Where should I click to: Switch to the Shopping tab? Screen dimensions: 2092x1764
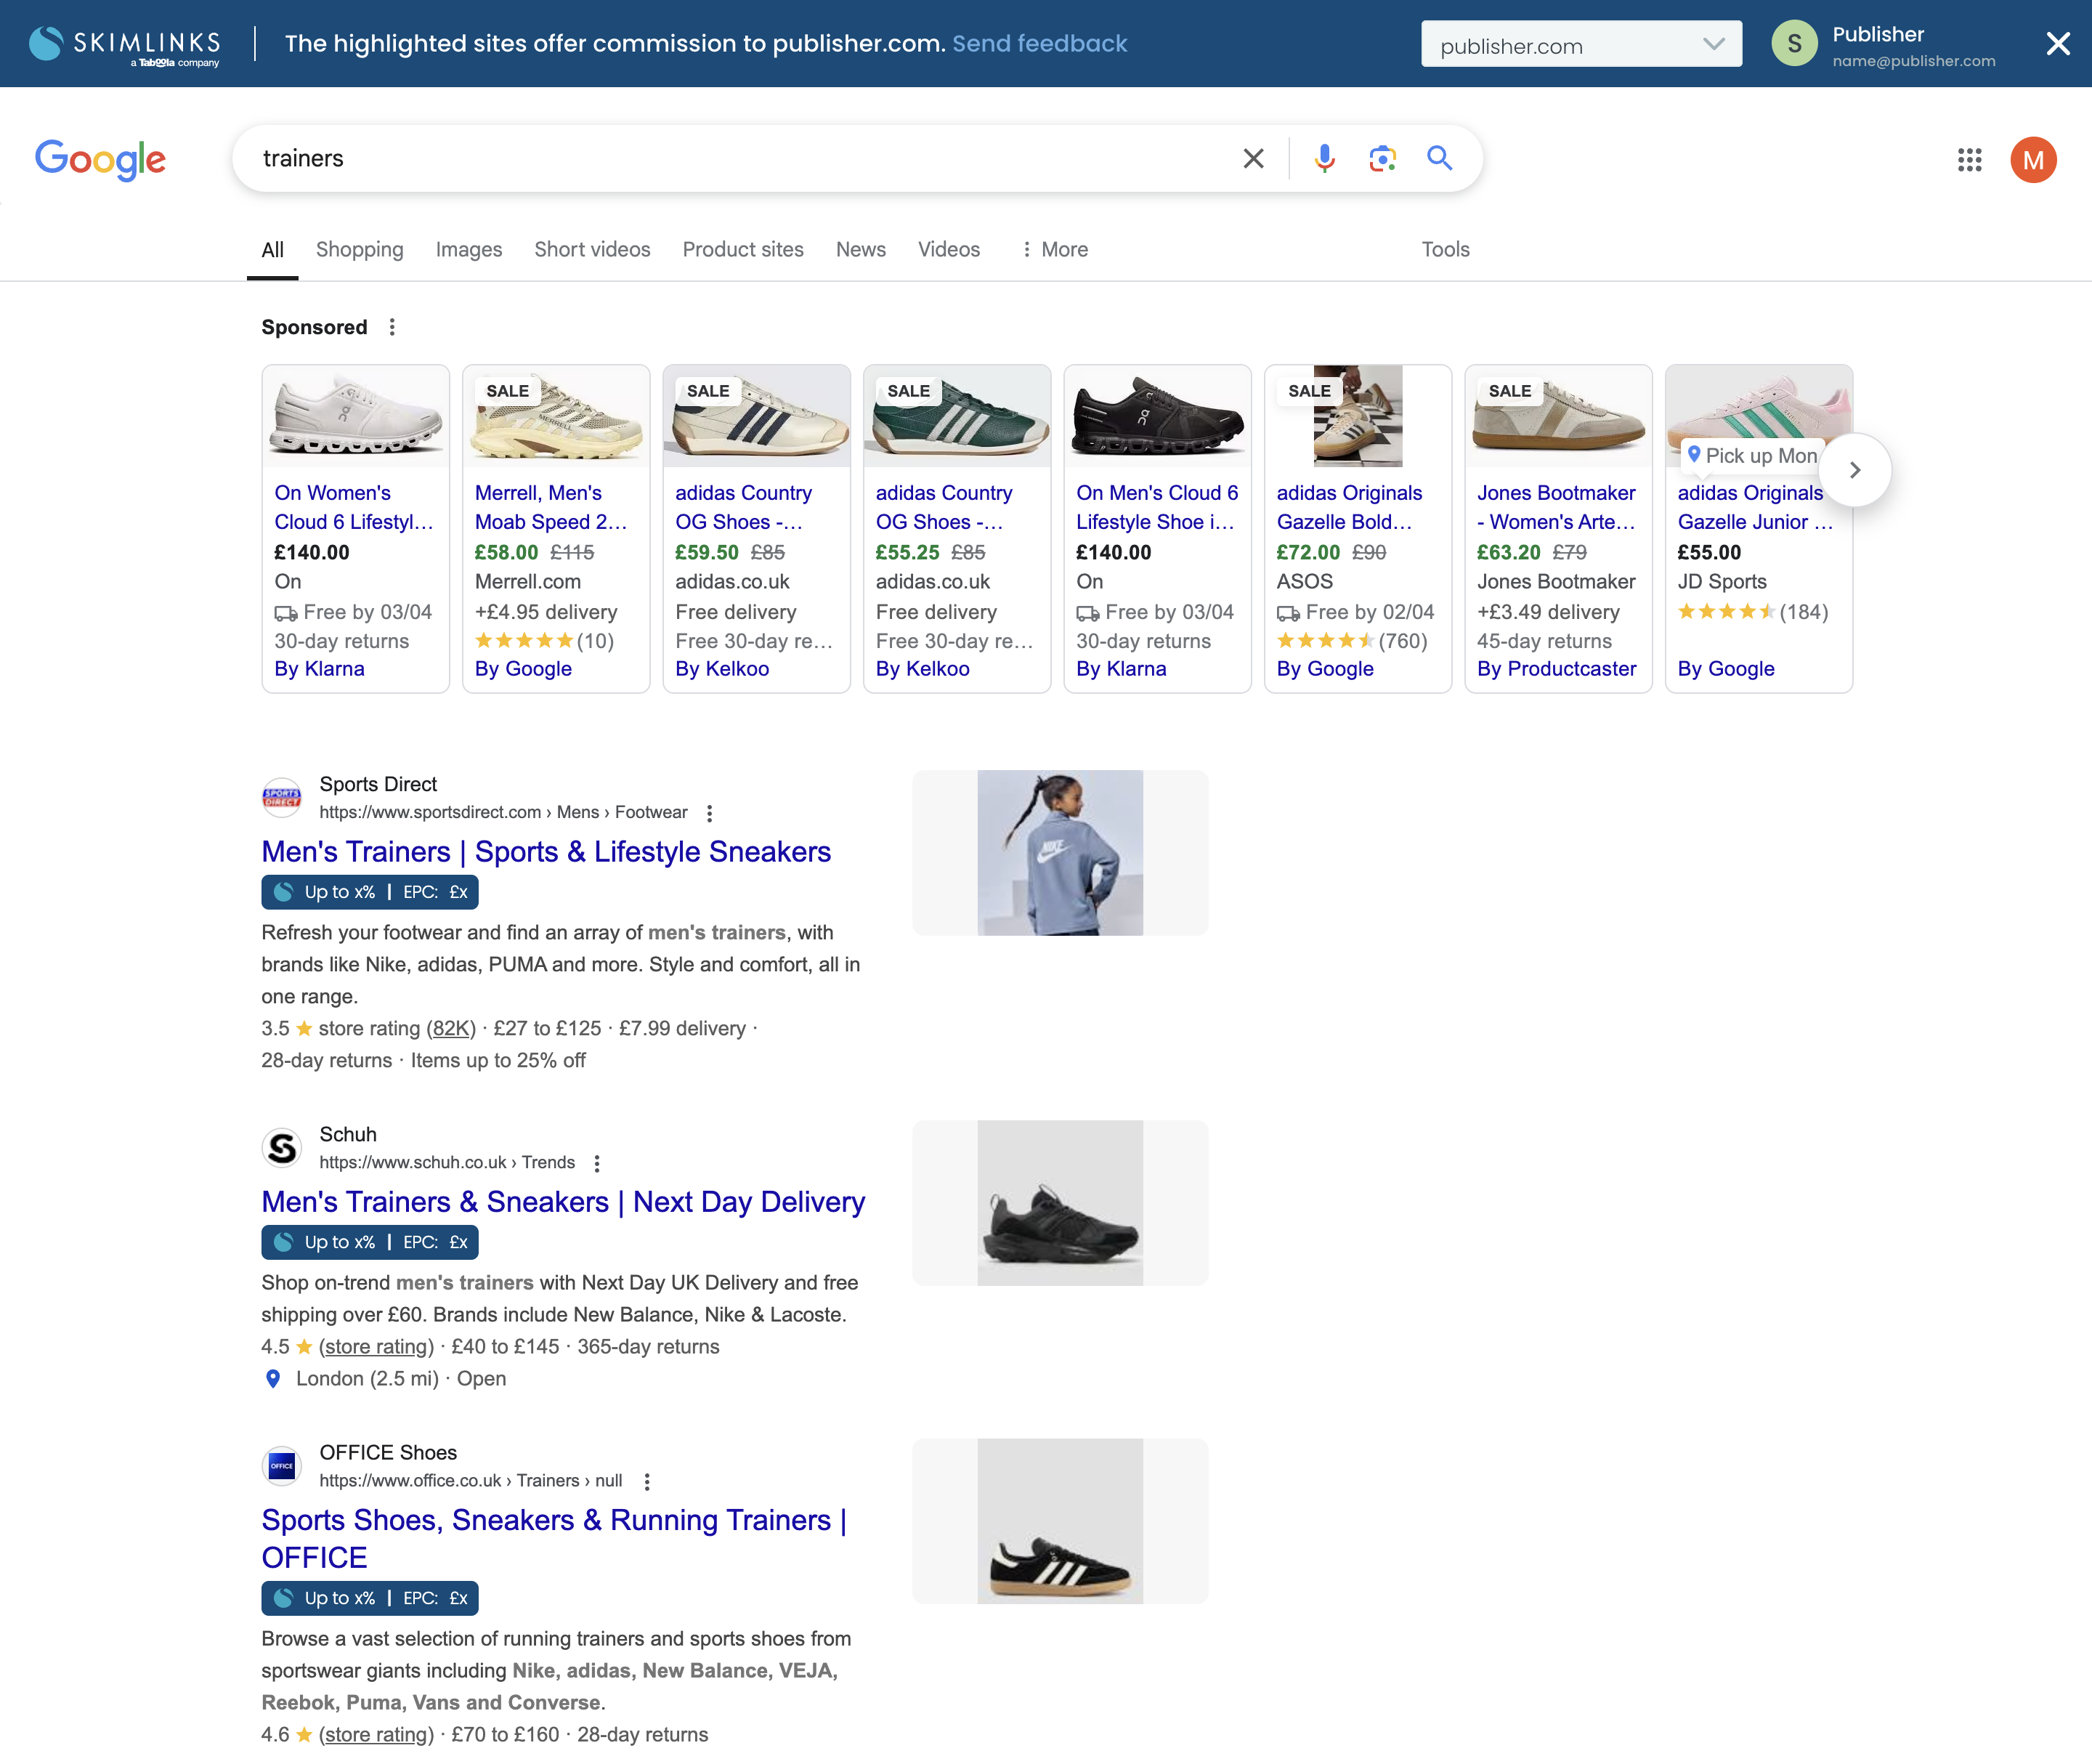tap(360, 249)
